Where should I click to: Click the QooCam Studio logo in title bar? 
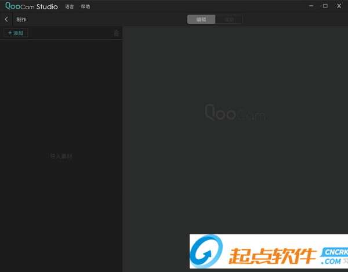[x=31, y=6]
